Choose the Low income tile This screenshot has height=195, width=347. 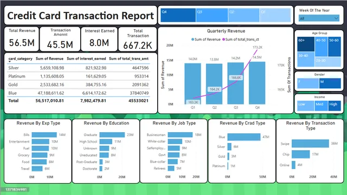tap(305, 106)
